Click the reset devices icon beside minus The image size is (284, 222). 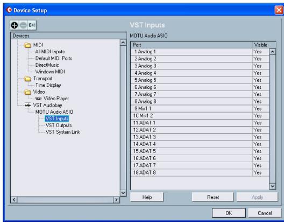click(32, 25)
